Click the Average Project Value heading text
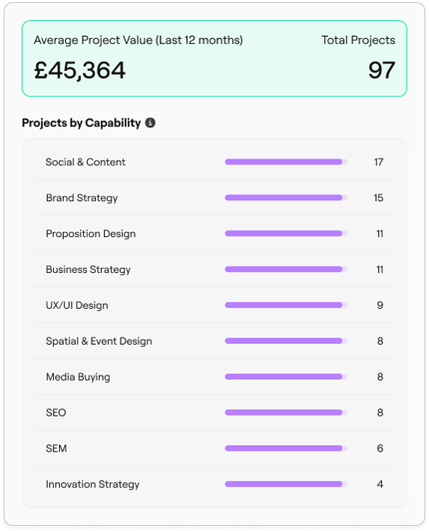Image resolution: width=429 pixels, height=531 pixels. (x=138, y=40)
